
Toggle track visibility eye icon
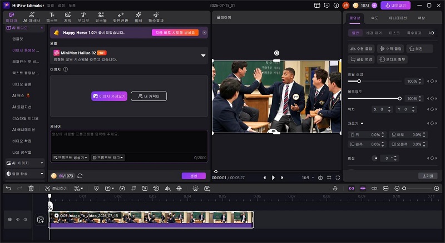coord(18,219)
